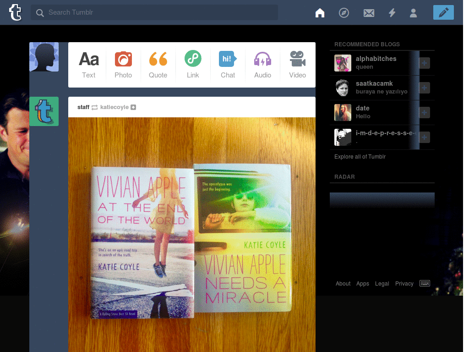The image size is (469, 352).
Task: Create a new Link post
Action: [193, 65]
